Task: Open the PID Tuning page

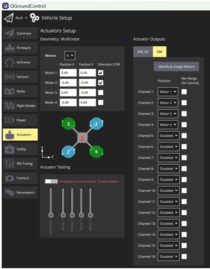Action: pos(20,163)
